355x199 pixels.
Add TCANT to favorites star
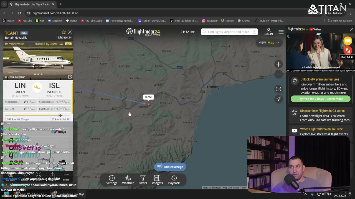(x=64, y=32)
